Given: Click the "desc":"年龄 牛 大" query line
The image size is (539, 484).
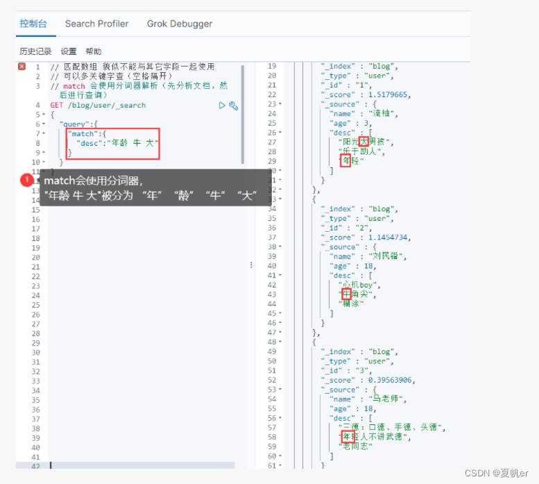Looking at the screenshot, I should (117, 143).
